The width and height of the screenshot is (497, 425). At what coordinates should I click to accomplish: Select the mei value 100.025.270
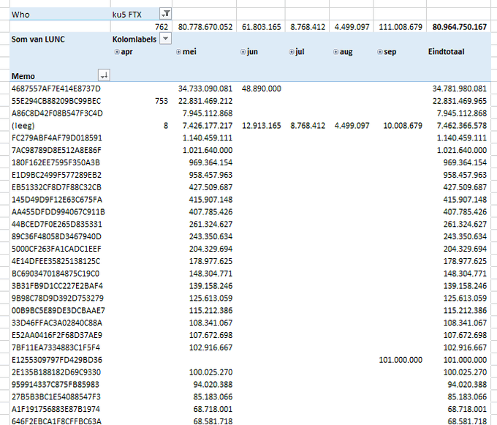pos(210,372)
